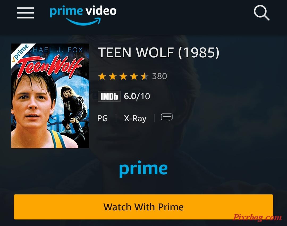Screen dimensions: 287x226
Task: Click the subtitles speech bubble icon
Action: tap(167, 118)
